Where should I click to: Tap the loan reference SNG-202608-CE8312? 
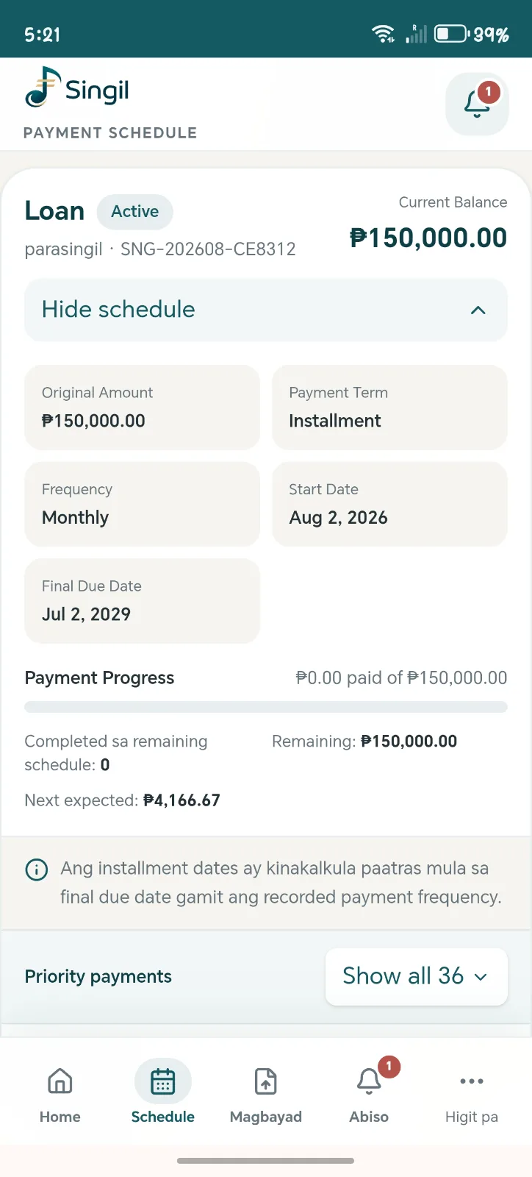208,249
